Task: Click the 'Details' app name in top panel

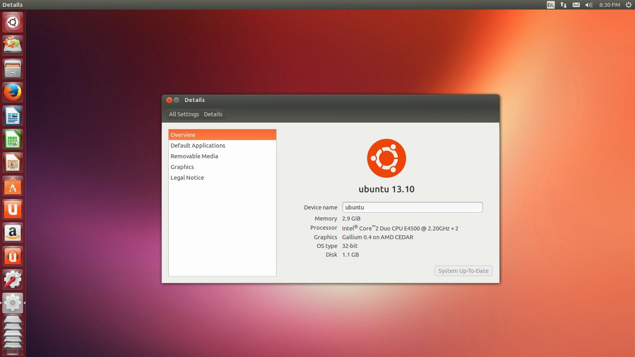Action: 13,5
